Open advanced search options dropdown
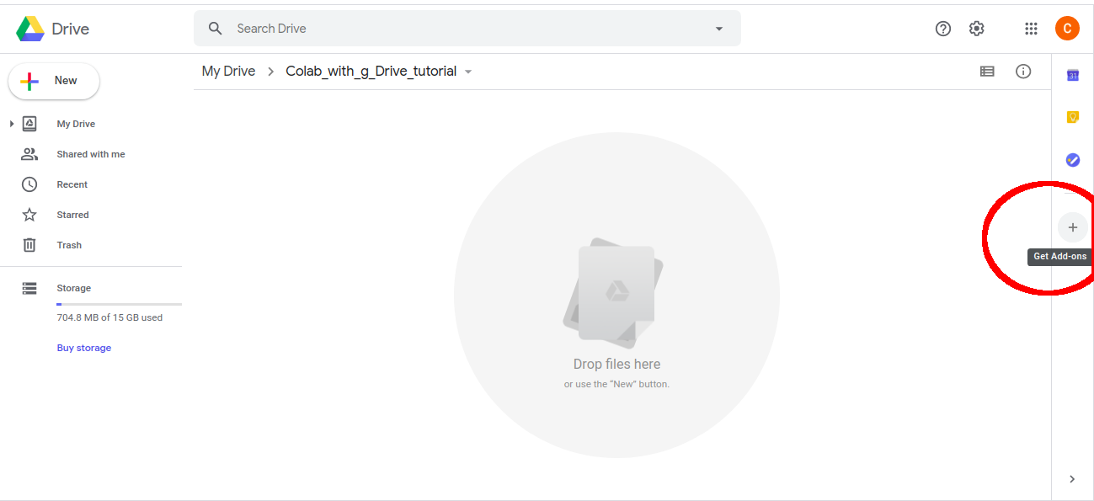The image size is (1094, 501). pyautogui.click(x=718, y=28)
